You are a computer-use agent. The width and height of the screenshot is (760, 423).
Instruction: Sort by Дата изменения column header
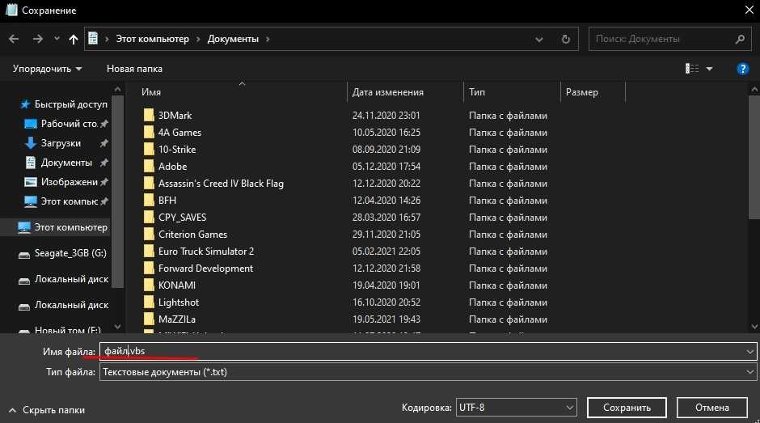pos(388,92)
